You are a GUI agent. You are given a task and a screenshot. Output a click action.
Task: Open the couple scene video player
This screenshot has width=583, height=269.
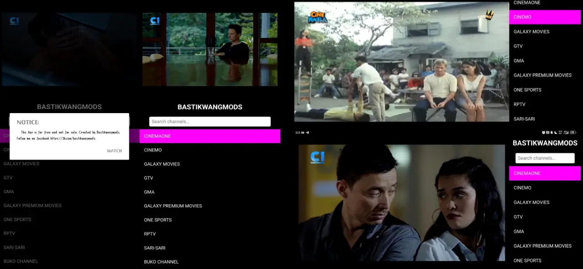pos(402,203)
